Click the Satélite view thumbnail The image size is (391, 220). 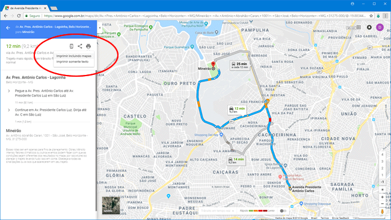tap(111, 205)
